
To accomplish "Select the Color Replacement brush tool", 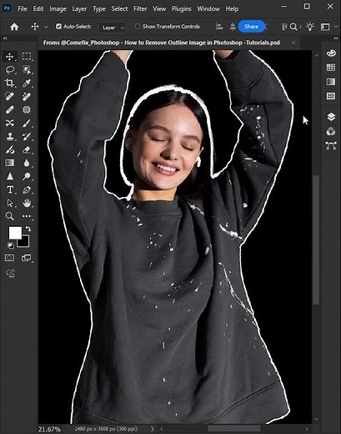I will (x=10, y=149).
